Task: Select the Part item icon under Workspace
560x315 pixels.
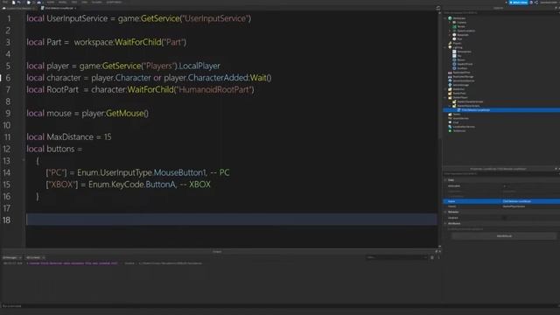Action: (454, 38)
